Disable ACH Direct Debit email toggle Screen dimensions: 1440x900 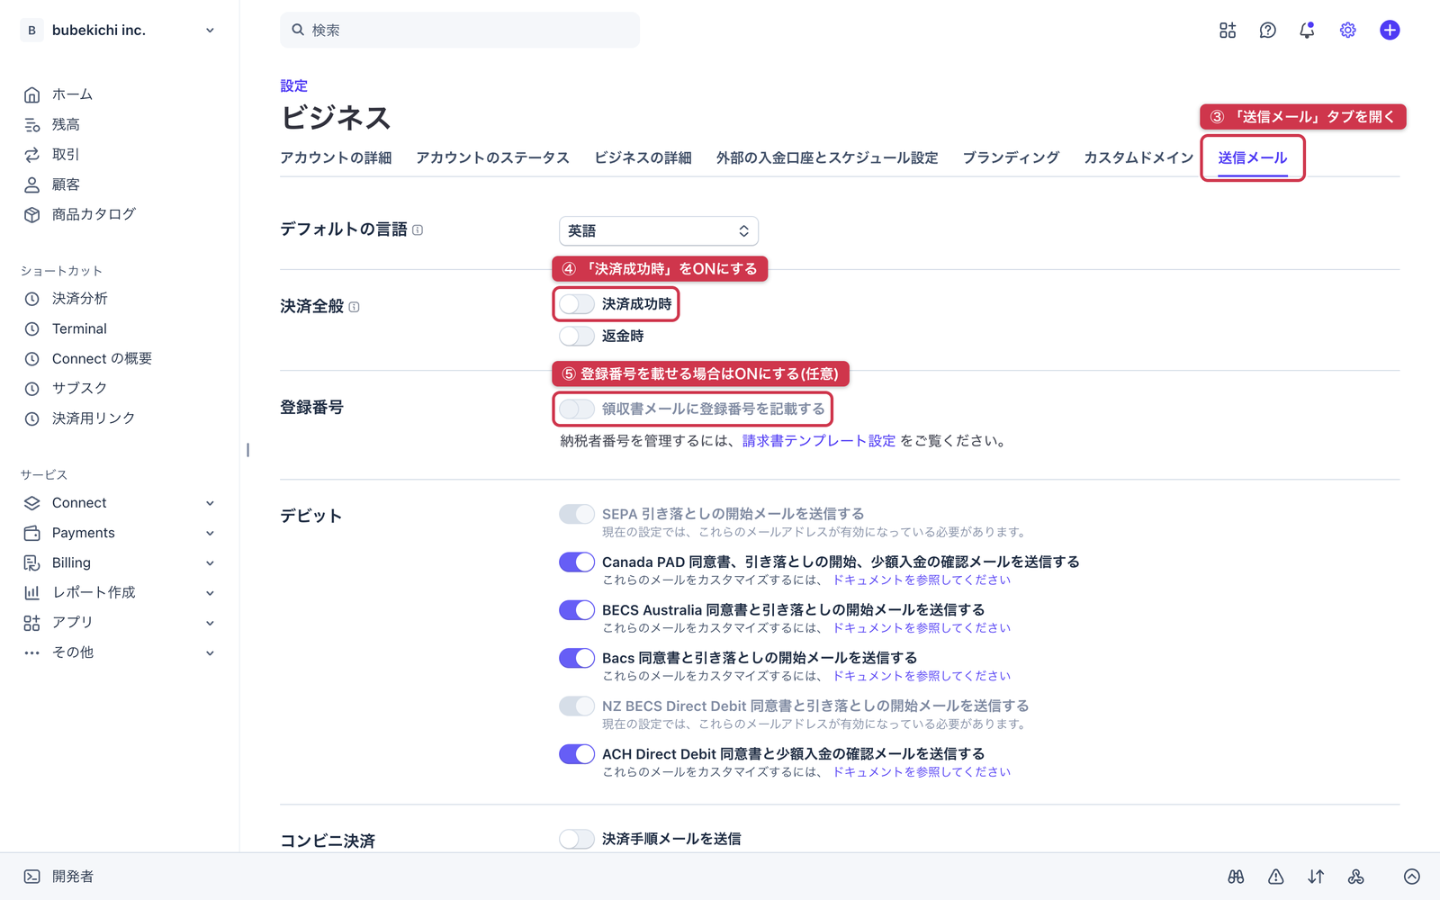pos(576,754)
